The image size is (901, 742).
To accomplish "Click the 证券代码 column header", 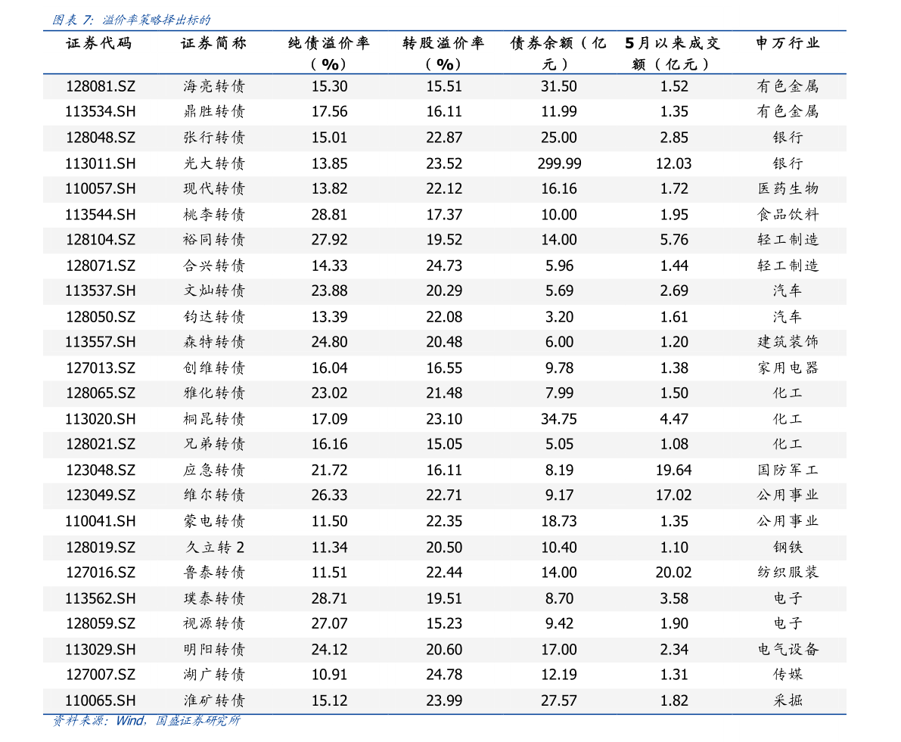I will 98,44.
